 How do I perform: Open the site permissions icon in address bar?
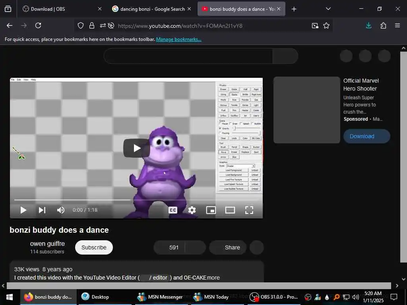tap(103, 26)
